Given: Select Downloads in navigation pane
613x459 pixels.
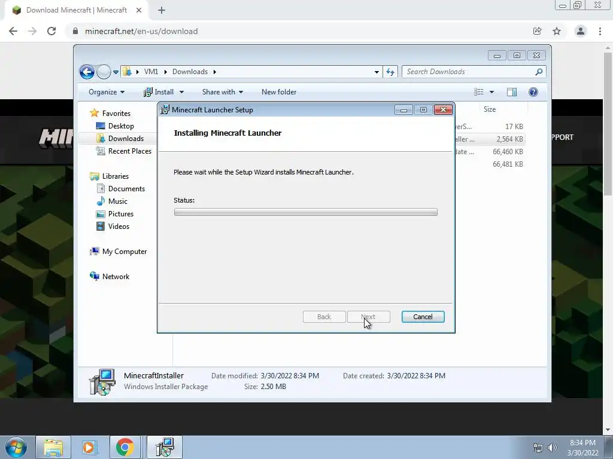Looking at the screenshot, I should 126,139.
